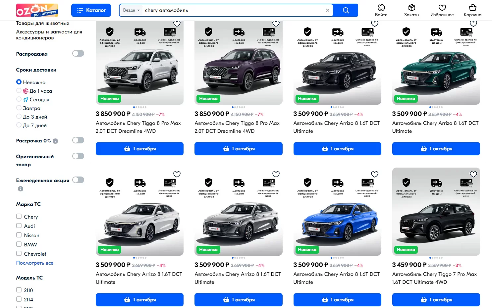Screen dimensions: 492x308
Task: Click the magnifier search button
Action: click(346, 10)
